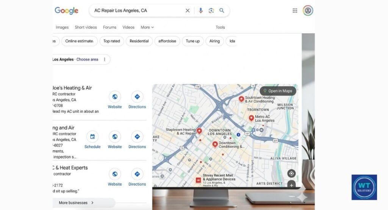The image size is (388, 210).
Task: Click the Metro AC Los Angeles pin
Action: [x=252, y=118]
